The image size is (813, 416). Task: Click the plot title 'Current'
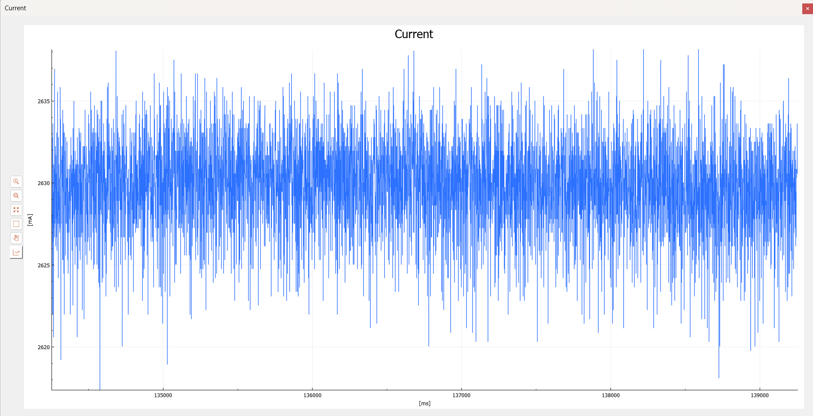pos(413,34)
